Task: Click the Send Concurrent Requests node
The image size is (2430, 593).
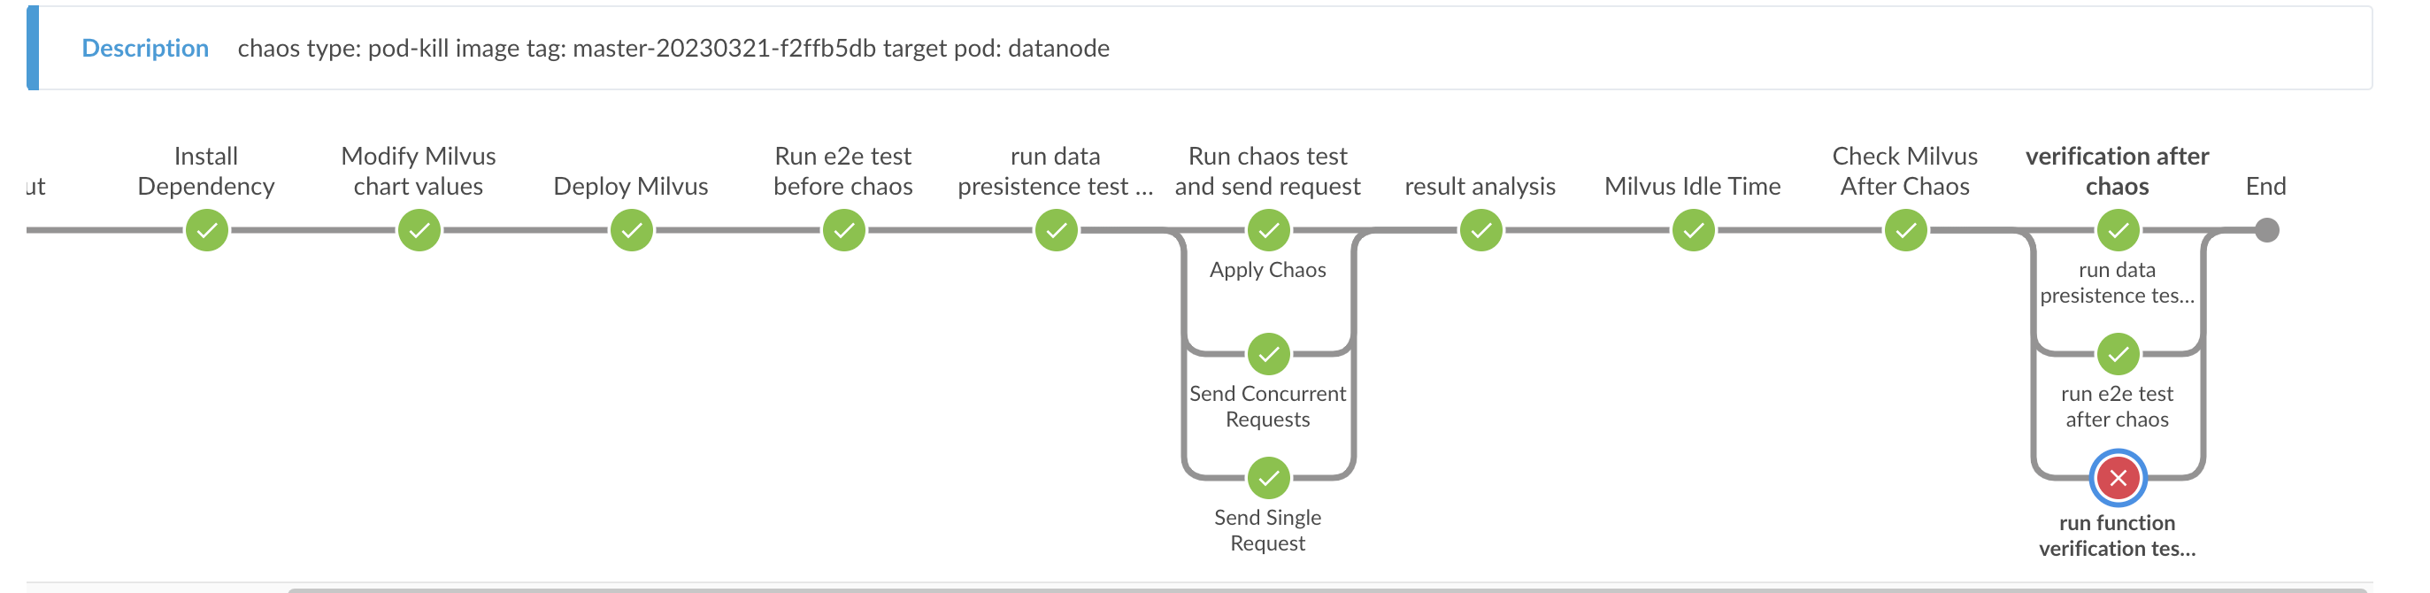Action: coord(1269,355)
